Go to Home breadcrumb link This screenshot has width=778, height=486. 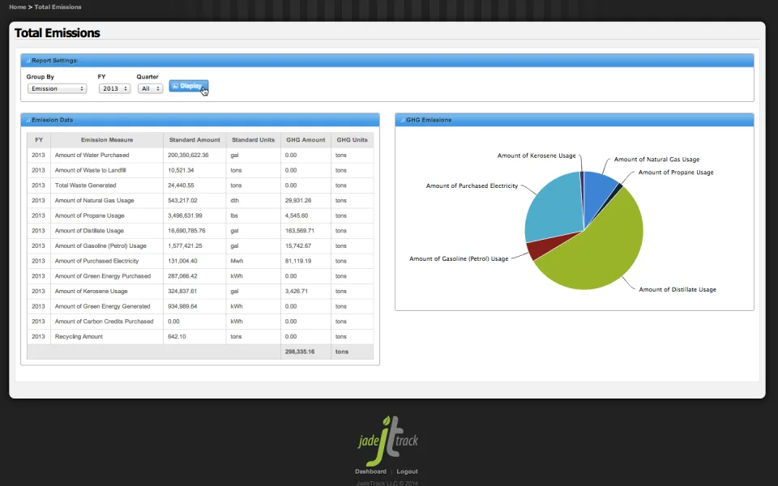[17, 7]
